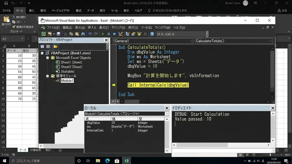292x164 pixels.
Task: Toggle View Code button in Project pane
Action: click(43, 46)
